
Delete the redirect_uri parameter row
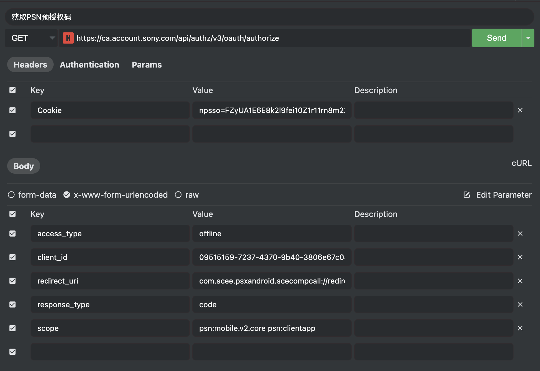(x=520, y=281)
